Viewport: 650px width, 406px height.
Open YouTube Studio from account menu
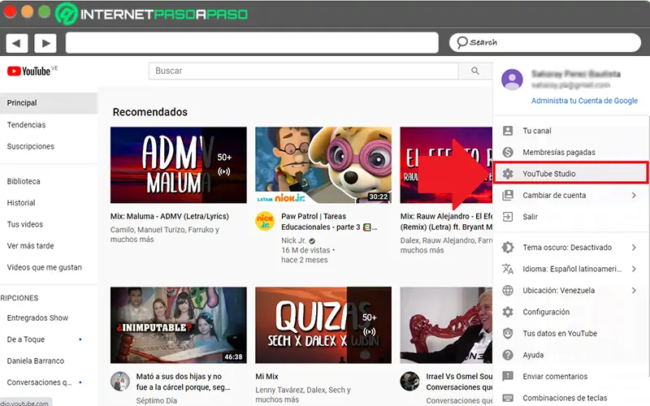click(570, 173)
